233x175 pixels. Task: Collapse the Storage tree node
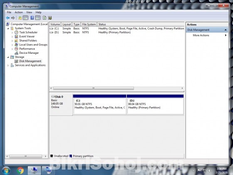click(8, 57)
